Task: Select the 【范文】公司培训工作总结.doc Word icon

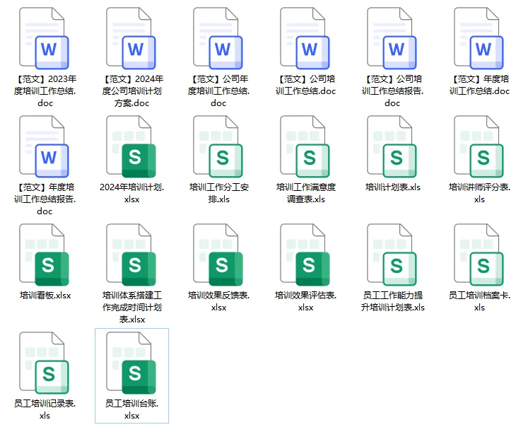Action: click(x=305, y=38)
